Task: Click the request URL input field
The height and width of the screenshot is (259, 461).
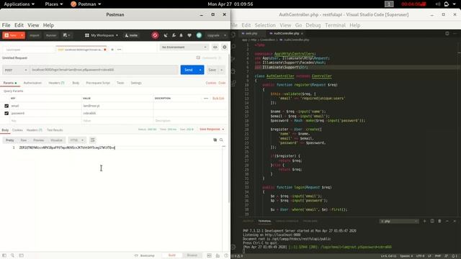Action: coord(104,70)
